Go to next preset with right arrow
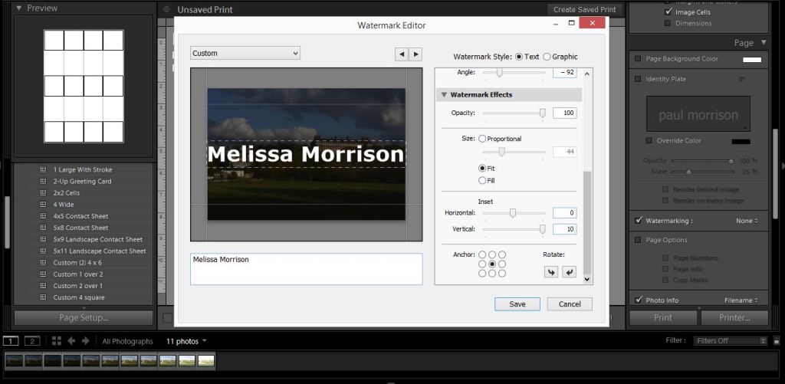Viewport: 785px width, 384px height. (x=415, y=54)
